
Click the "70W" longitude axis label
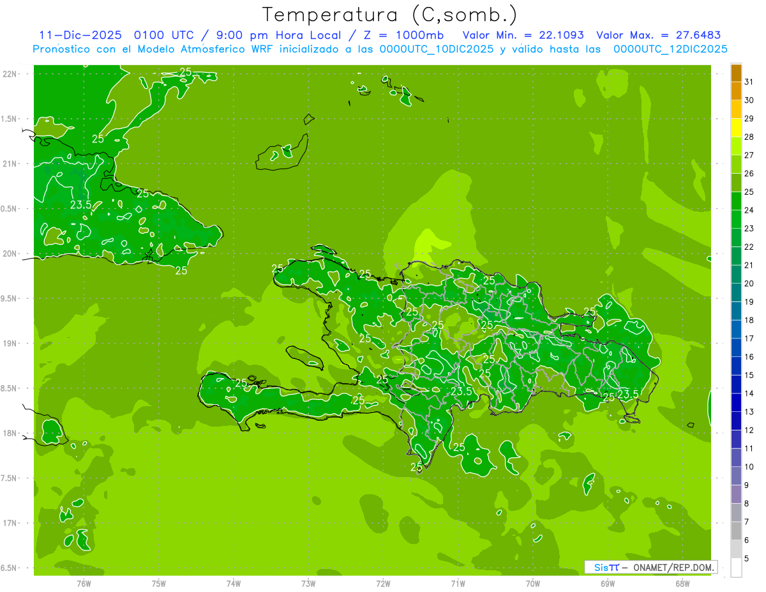pyautogui.click(x=533, y=584)
